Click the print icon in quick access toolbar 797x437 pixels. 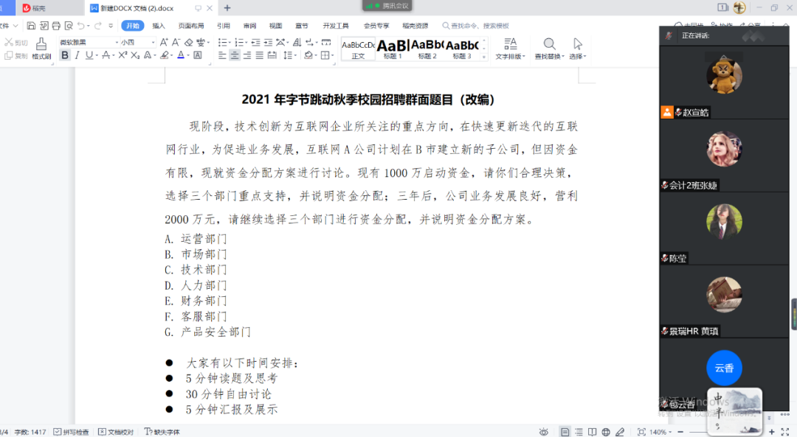[x=56, y=26]
